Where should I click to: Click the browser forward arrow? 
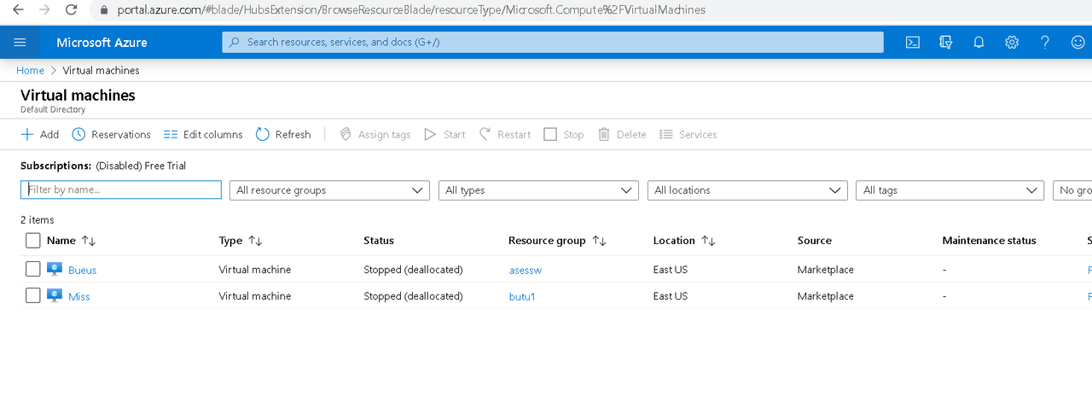(x=44, y=10)
